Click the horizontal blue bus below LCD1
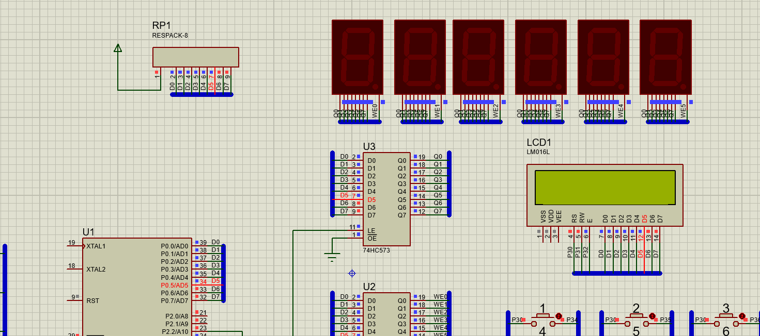This screenshot has width=760, height=336. click(x=617, y=273)
